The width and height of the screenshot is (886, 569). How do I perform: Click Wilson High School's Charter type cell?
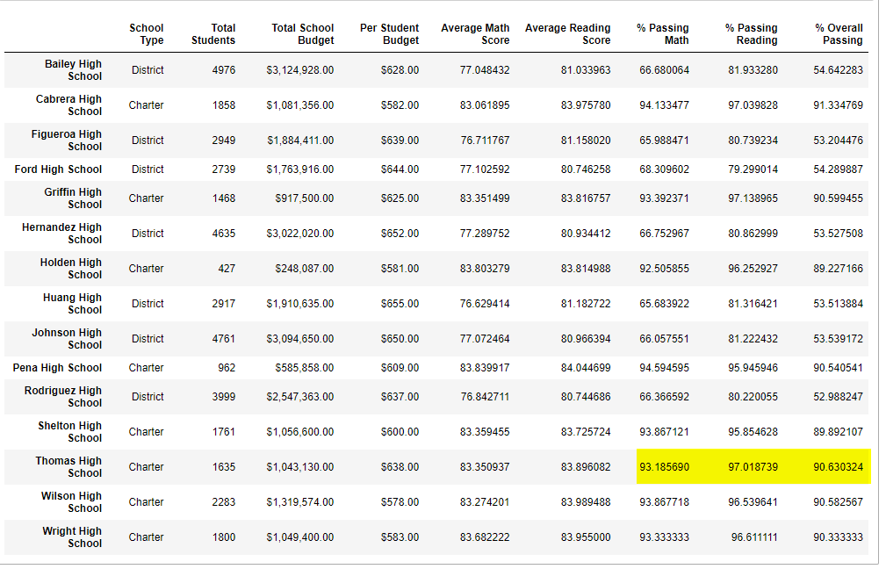[147, 502]
